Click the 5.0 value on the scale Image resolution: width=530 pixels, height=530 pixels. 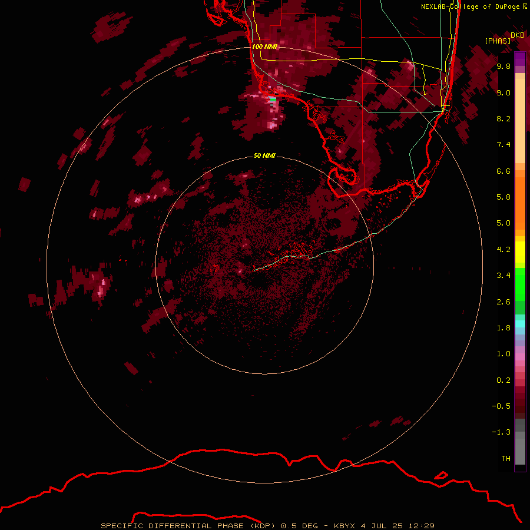point(503,223)
